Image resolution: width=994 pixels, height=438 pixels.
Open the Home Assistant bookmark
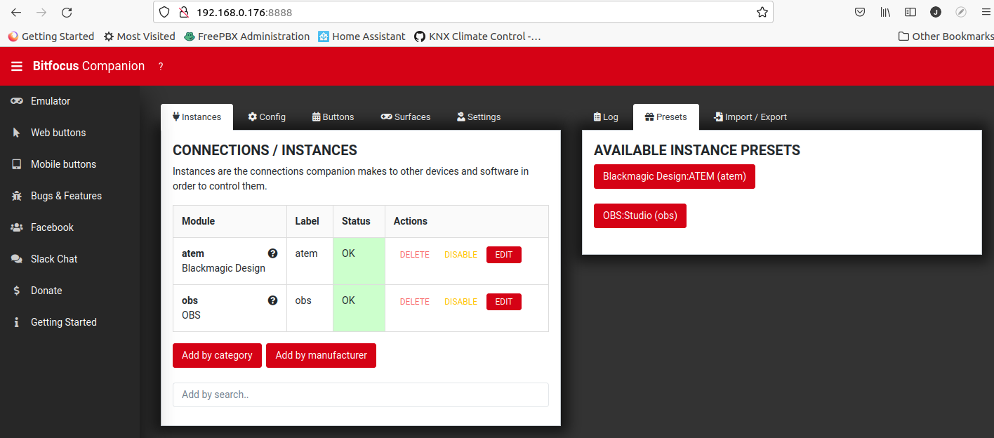point(362,36)
